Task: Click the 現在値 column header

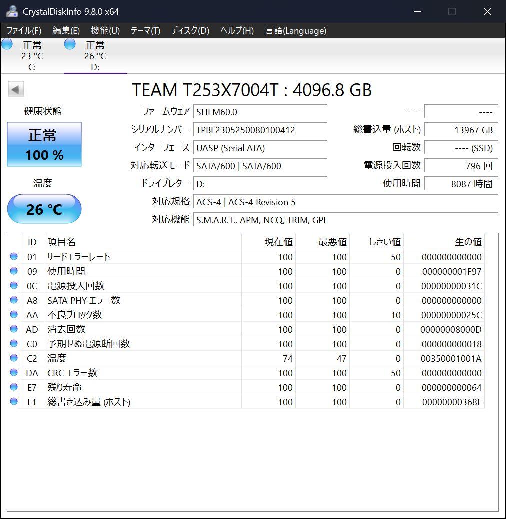Action: (268, 242)
